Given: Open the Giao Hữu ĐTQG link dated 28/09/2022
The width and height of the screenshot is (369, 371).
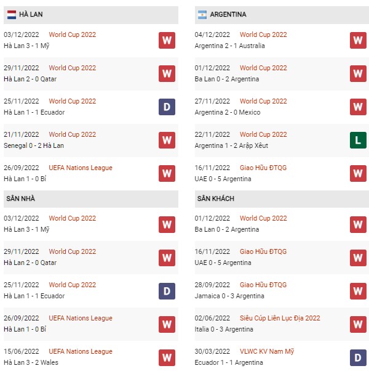Looking at the screenshot, I should (263, 285).
